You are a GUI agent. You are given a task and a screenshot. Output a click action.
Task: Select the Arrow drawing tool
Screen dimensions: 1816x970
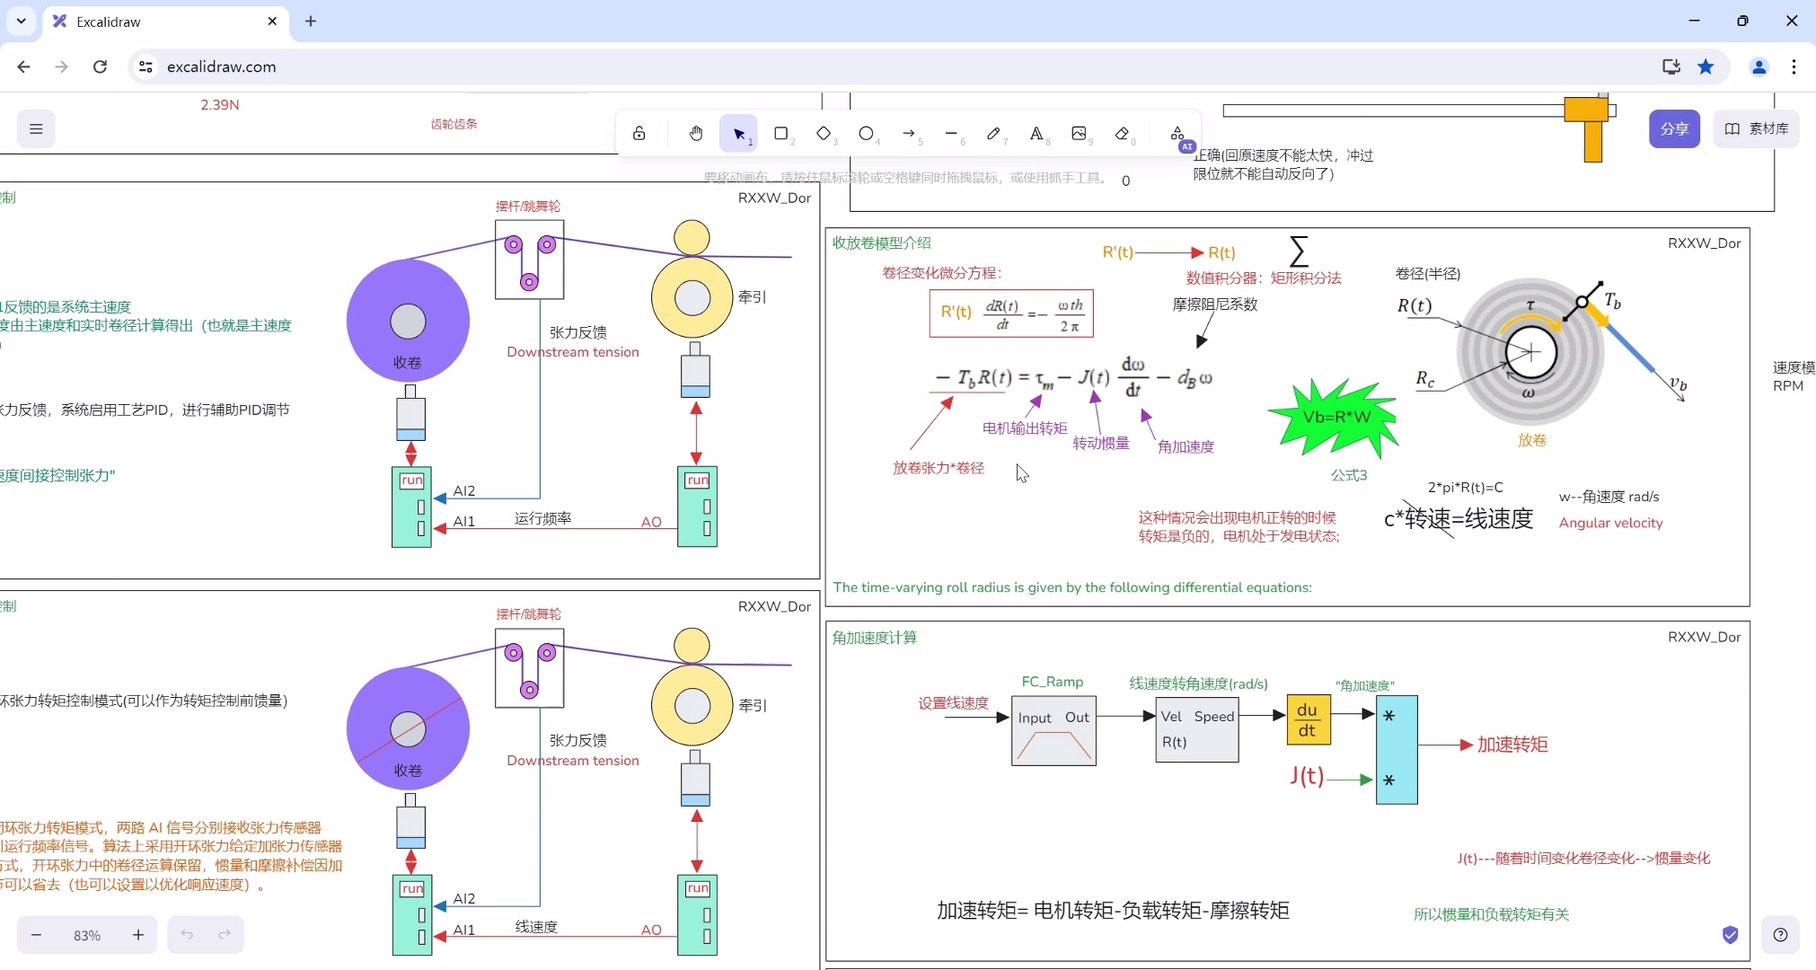[909, 134]
